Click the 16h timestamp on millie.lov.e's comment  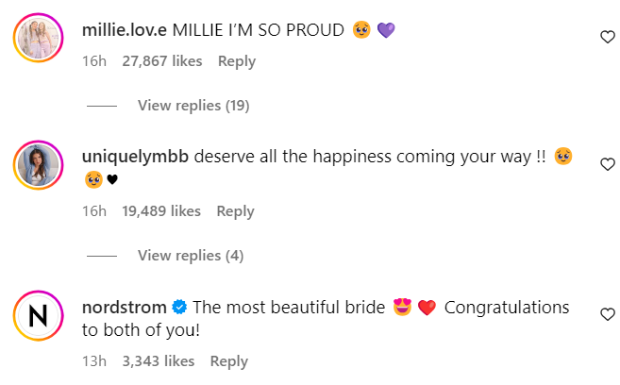point(93,60)
